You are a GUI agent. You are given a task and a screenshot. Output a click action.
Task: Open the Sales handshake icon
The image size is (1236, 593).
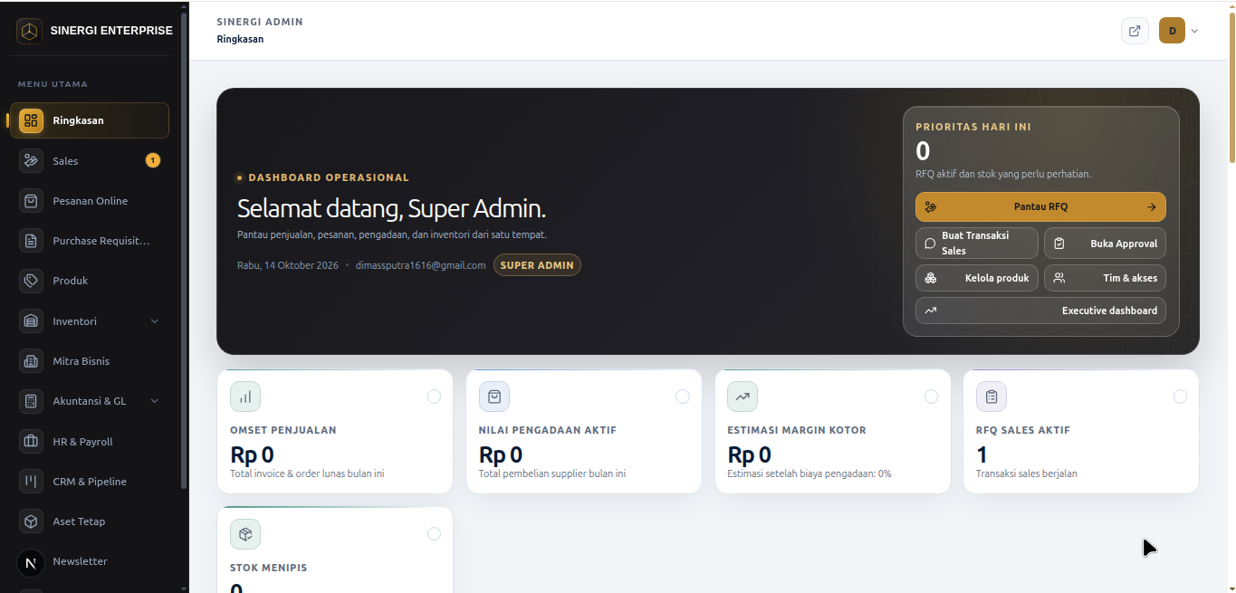31,160
